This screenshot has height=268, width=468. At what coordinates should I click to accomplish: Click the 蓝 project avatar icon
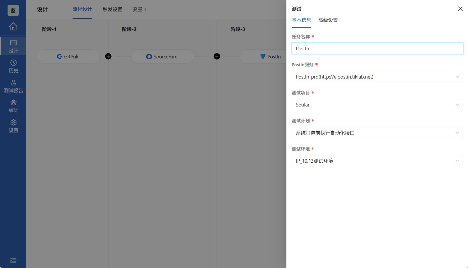coord(13,10)
